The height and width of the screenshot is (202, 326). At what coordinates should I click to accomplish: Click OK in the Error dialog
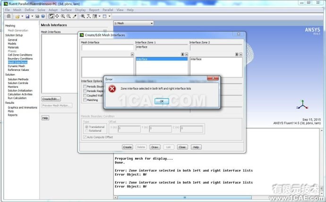162,101
